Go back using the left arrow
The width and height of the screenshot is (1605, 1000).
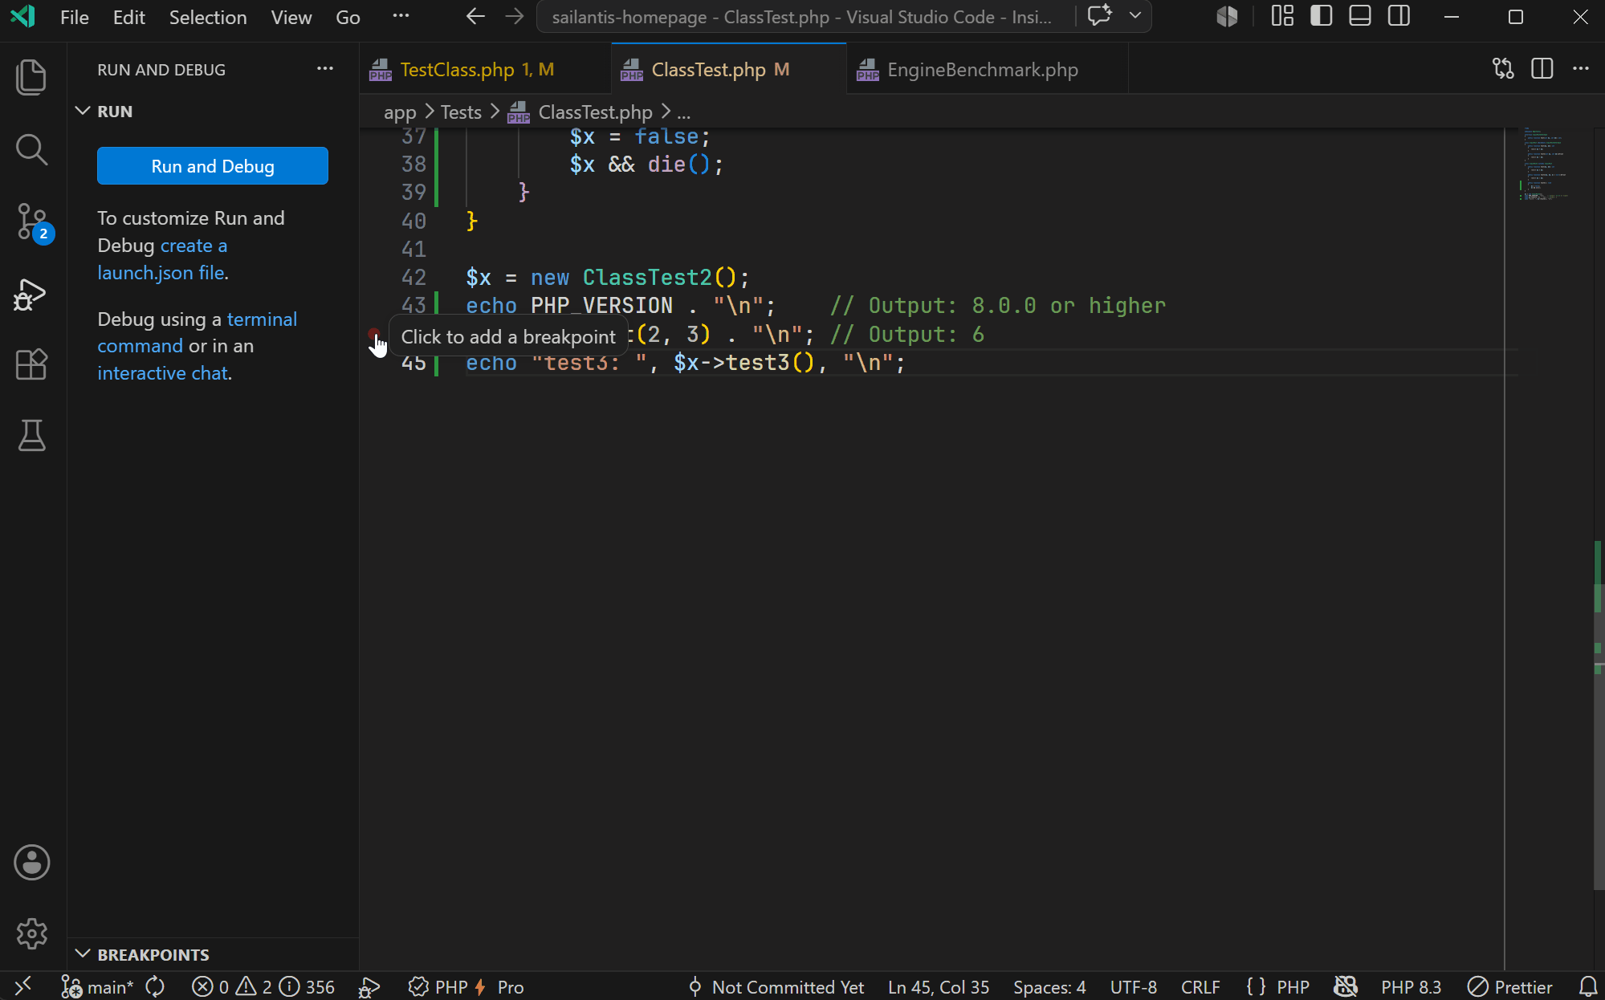coord(475,17)
